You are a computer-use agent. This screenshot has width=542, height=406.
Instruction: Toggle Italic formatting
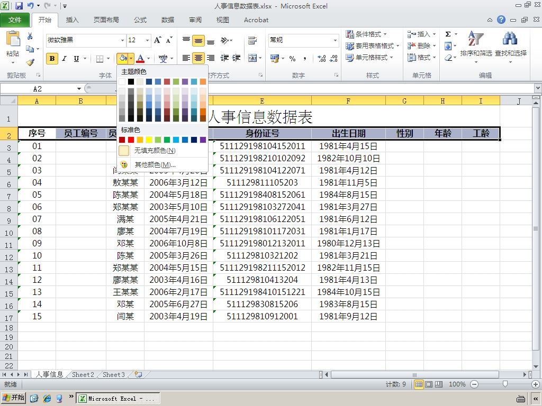click(x=64, y=58)
